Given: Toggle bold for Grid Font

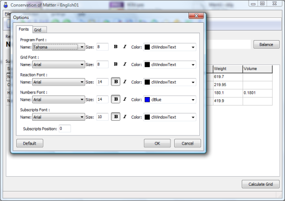Looking at the screenshot, I should [116, 64].
